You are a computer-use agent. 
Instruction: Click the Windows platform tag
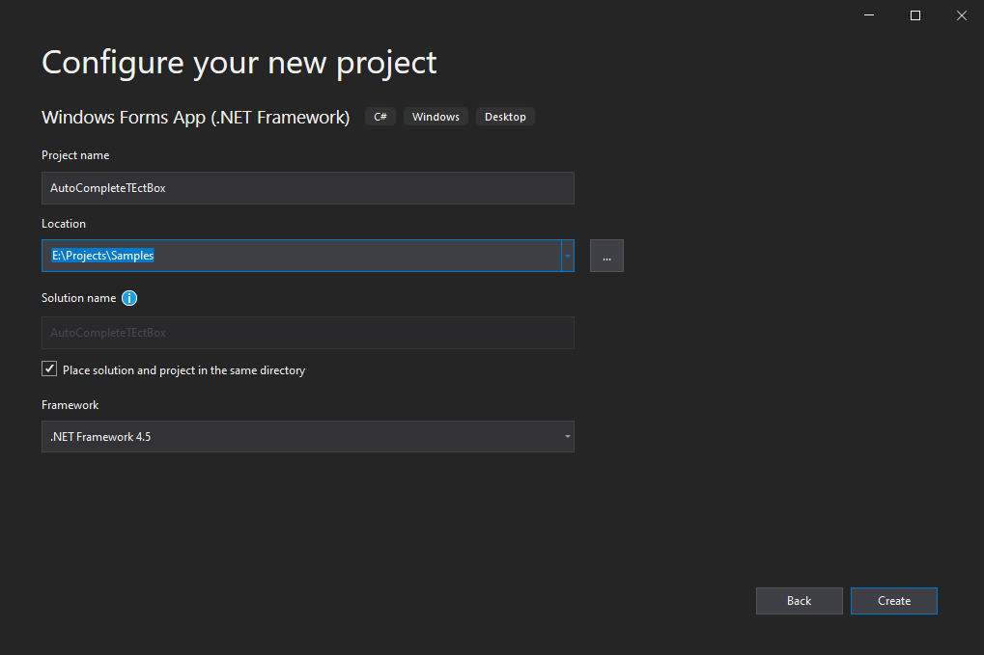(x=436, y=117)
